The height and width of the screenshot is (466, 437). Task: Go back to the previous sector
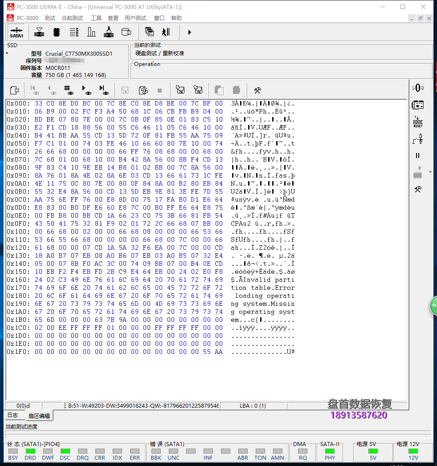coord(52,90)
